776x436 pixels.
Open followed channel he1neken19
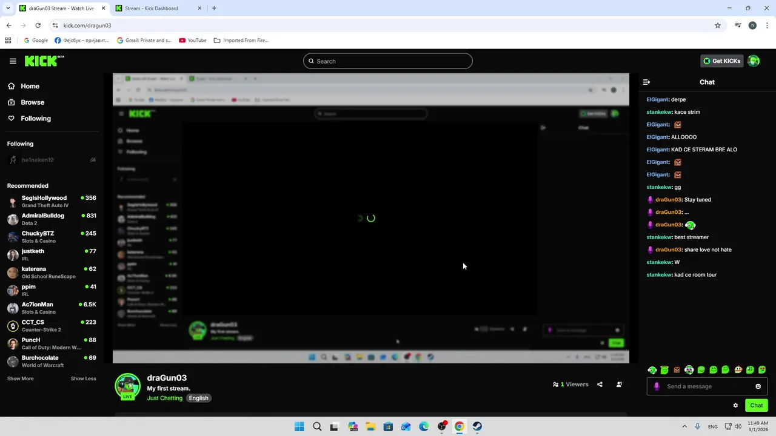click(52, 160)
